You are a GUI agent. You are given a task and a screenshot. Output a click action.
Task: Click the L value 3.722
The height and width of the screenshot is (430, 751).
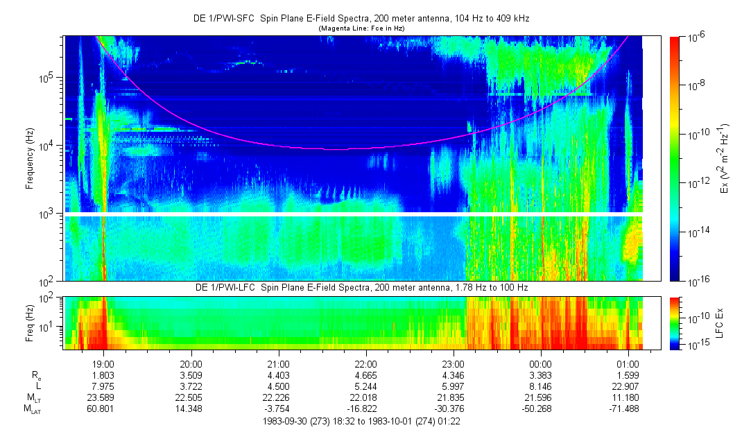click(x=191, y=386)
